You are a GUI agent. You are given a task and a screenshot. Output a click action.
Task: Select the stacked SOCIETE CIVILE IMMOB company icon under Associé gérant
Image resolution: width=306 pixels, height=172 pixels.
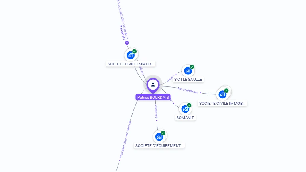(223, 95)
